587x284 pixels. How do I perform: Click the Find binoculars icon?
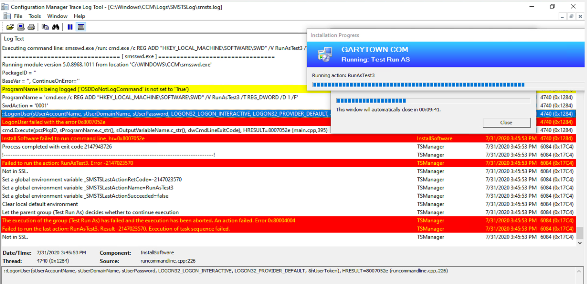click(56, 27)
